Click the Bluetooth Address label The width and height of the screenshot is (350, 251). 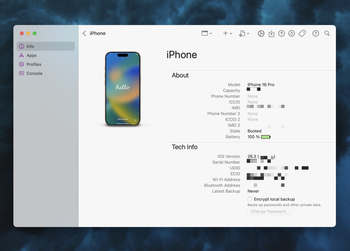coord(222,186)
